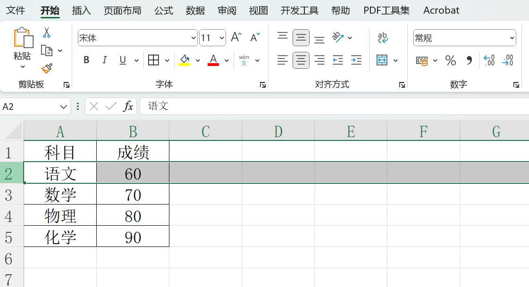Select cell with value 90
This screenshot has width=529, height=287.
click(133, 237)
